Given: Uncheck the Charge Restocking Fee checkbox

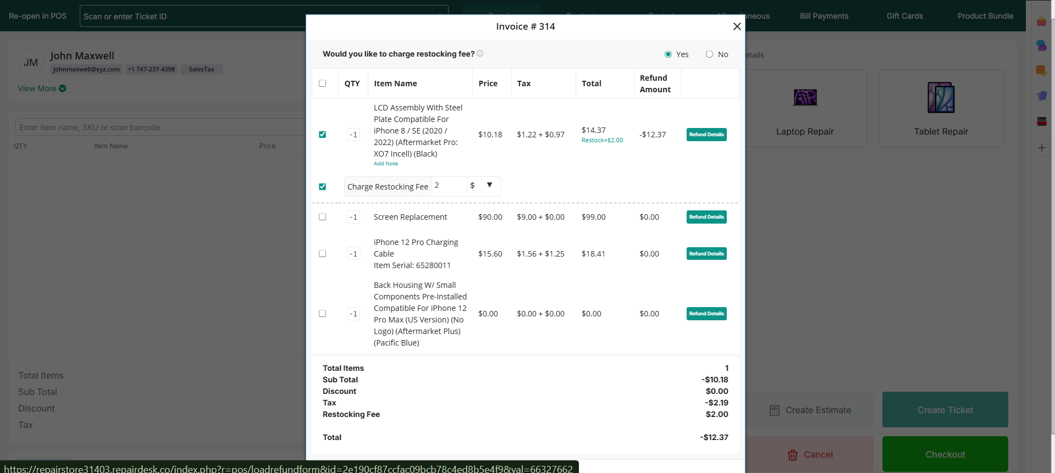Looking at the screenshot, I should click(322, 187).
